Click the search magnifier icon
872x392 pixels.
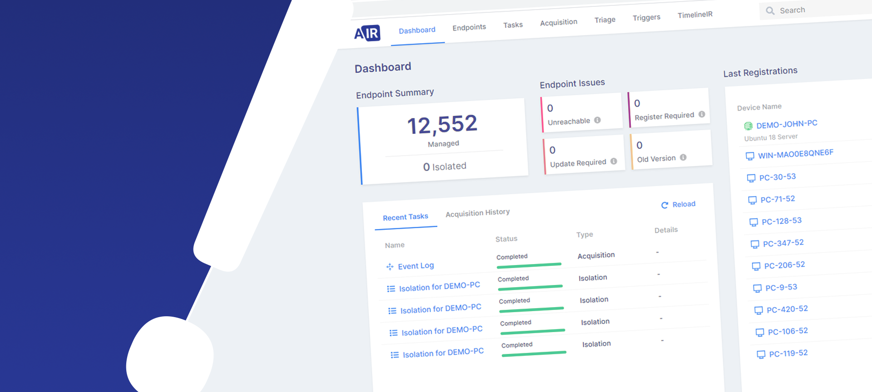770,11
